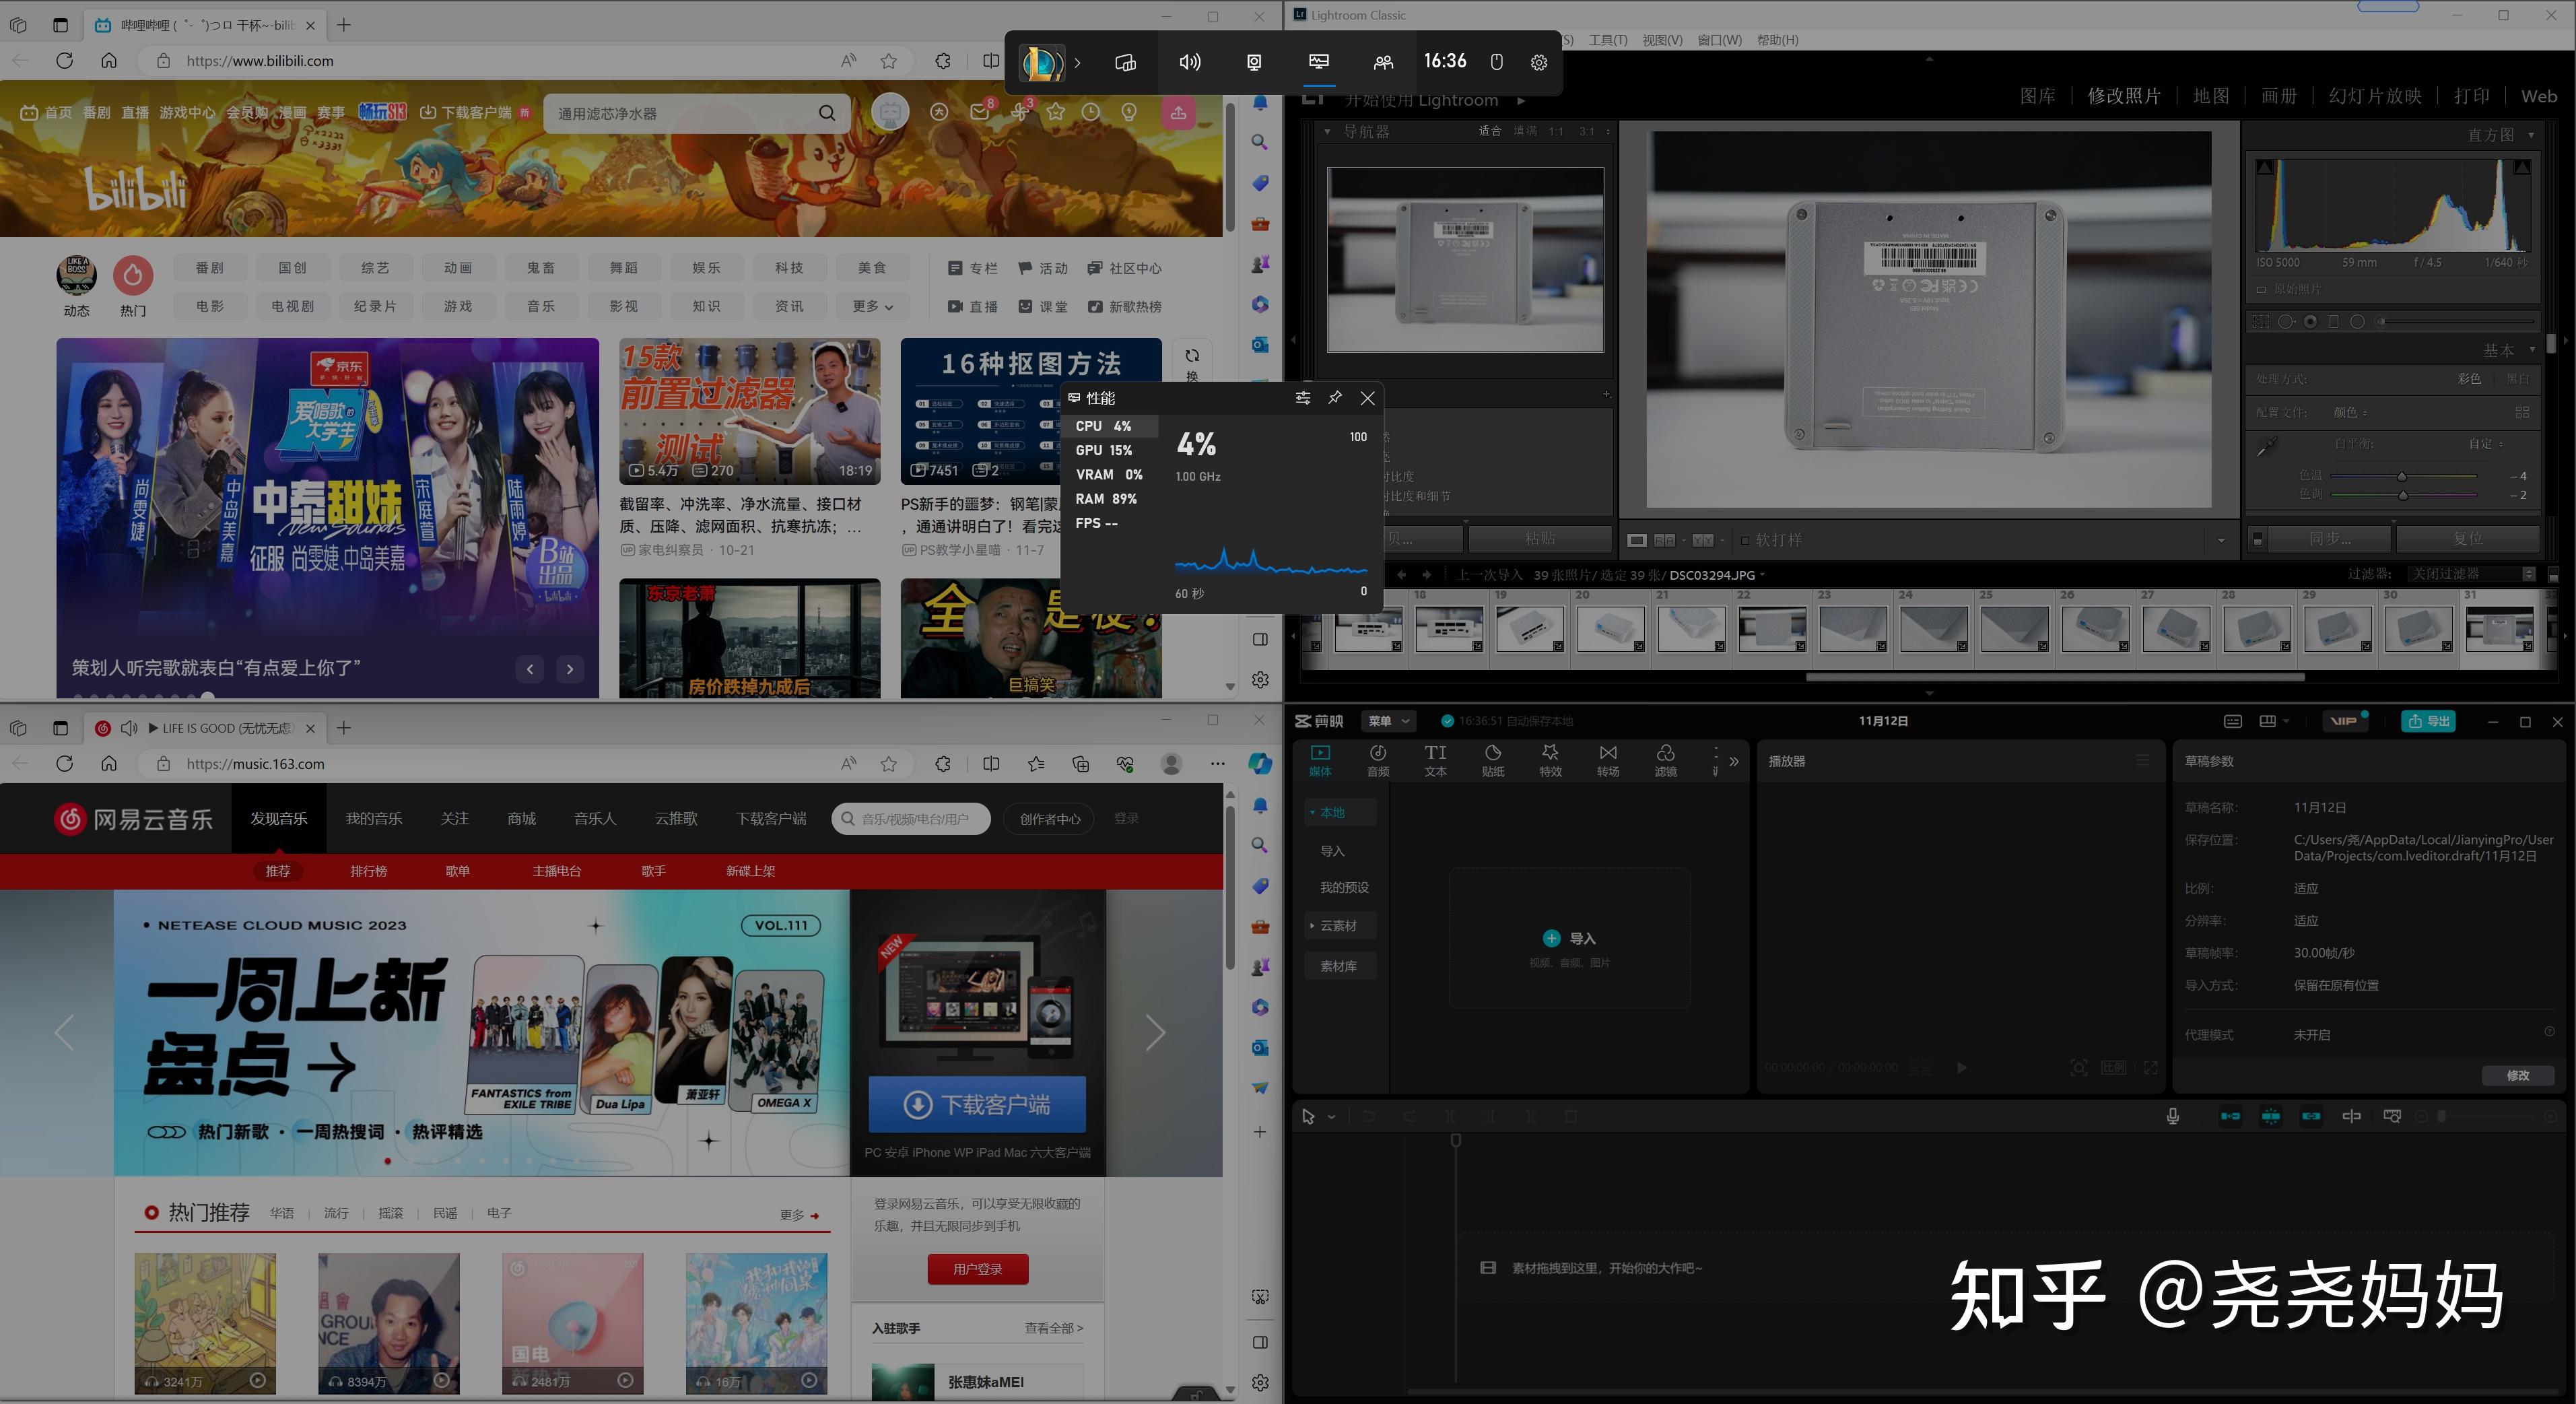Click Jianying 修改 draft settings button

click(x=2517, y=1076)
